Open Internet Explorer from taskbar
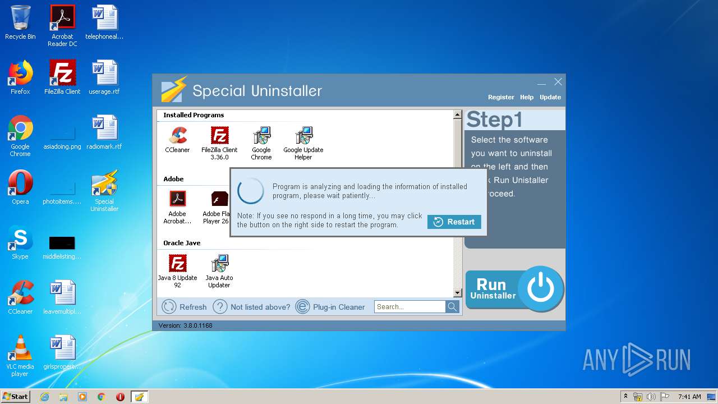Screen dimensions: 718x404 (45, 397)
